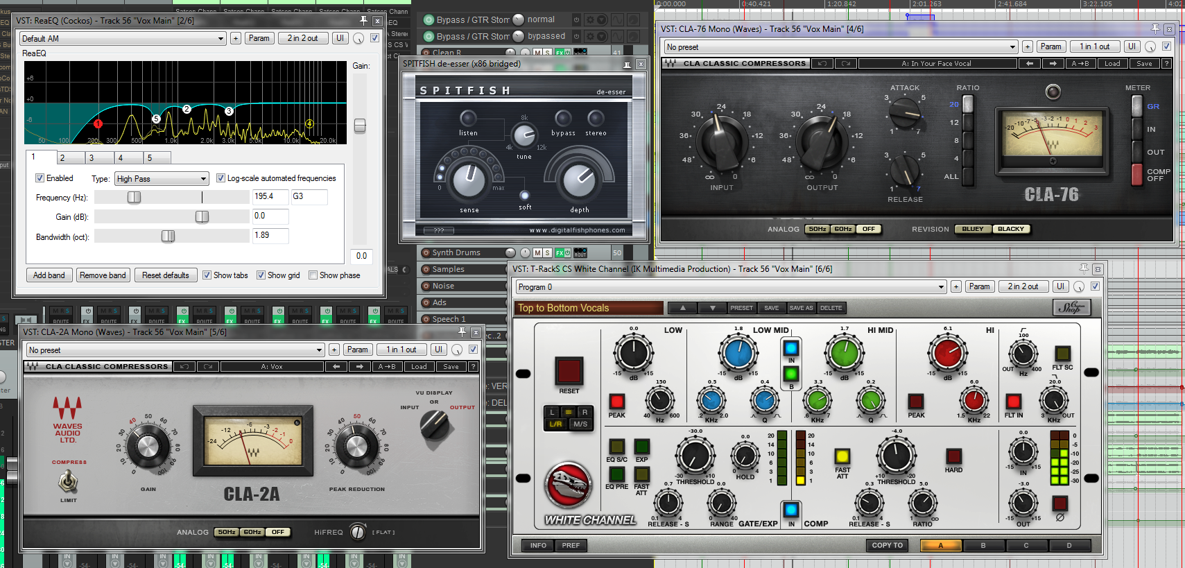Click the CLA-2A redo arrow icon

[x=207, y=366]
